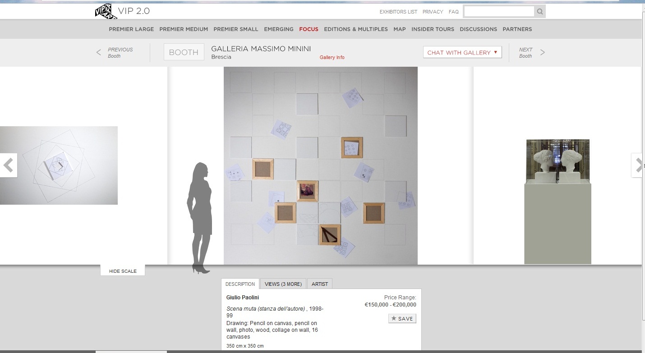Open Insider Tours page
This screenshot has height=353, width=645.
[x=433, y=29]
